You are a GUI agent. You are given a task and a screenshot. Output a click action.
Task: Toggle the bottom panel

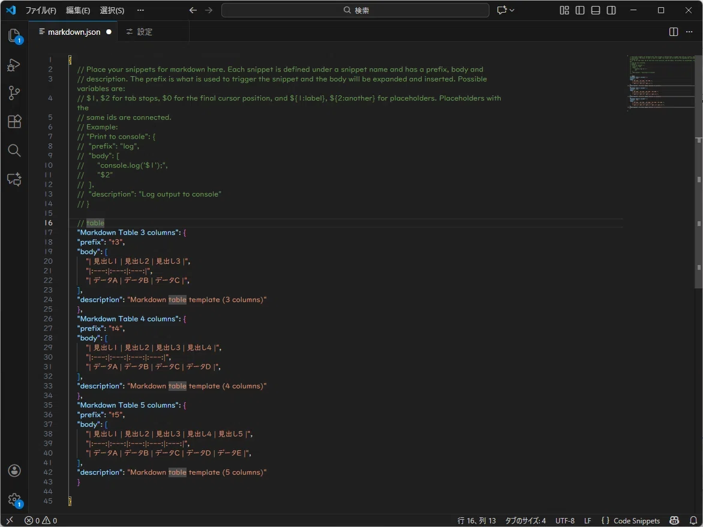click(596, 10)
